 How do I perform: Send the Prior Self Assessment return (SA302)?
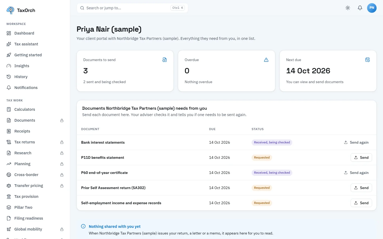(x=361, y=188)
